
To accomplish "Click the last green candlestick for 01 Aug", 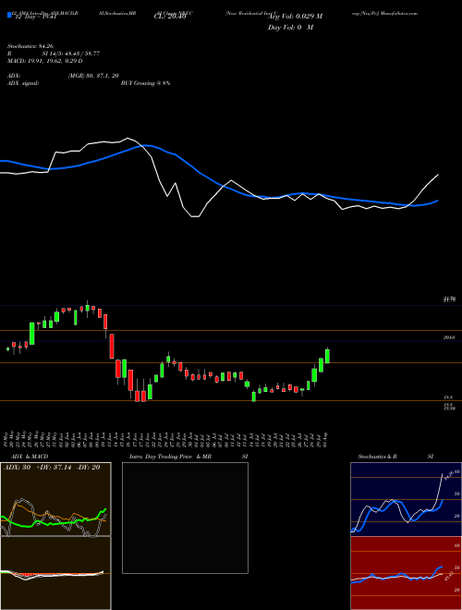I will pos(327,356).
